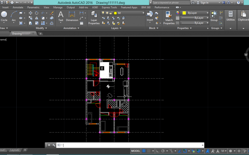Open the Express Tools ribbon tab
This screenshot has height=155, width=249.
tap(109, 7)
